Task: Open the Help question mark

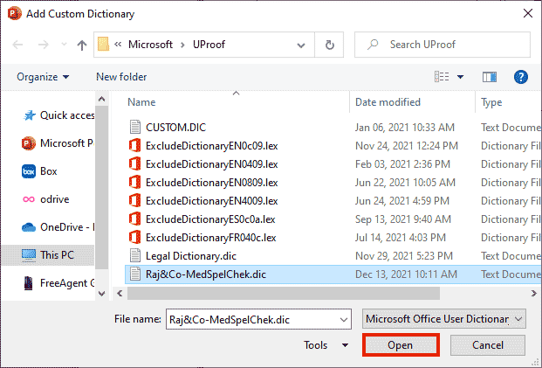Action: click(520, 77)
